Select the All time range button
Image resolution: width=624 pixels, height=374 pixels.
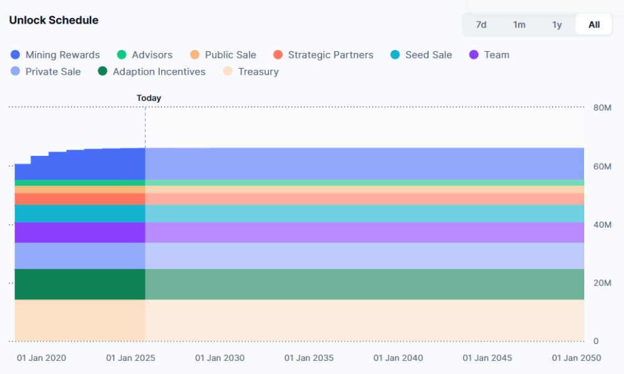pyautogui.click(x=594, y=25)
